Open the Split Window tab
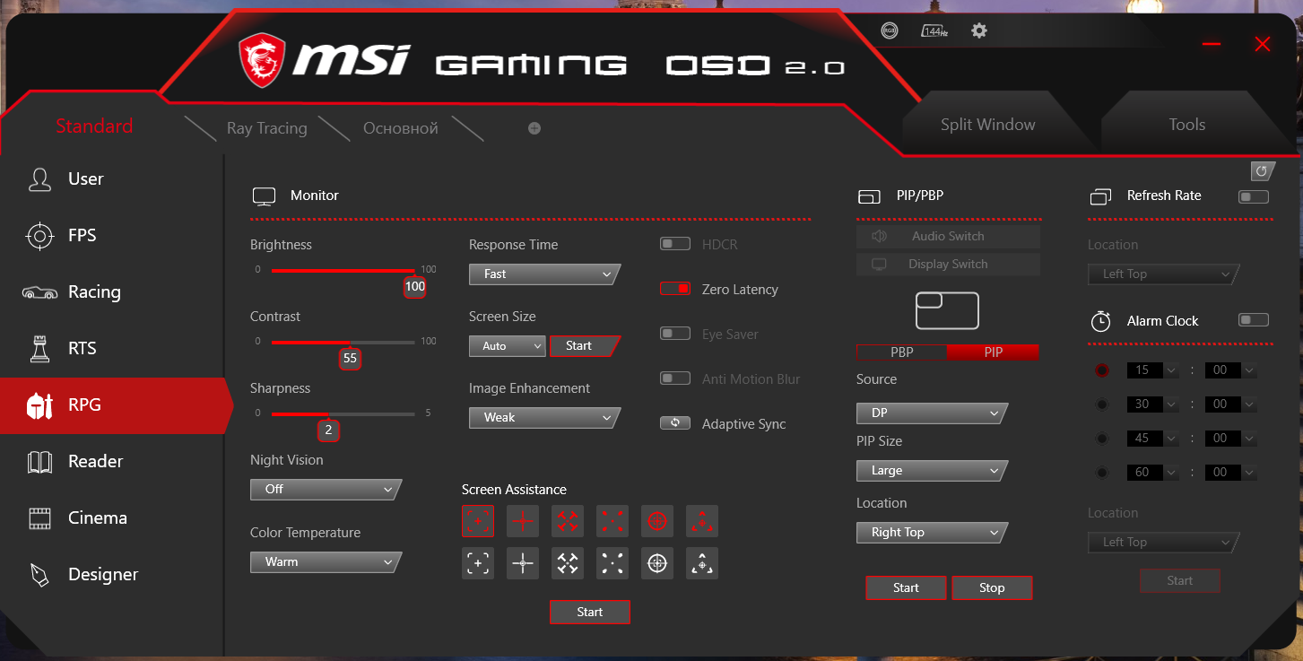Image resolution: width=1303 pixels, height=661 pixels. point(987,125)
